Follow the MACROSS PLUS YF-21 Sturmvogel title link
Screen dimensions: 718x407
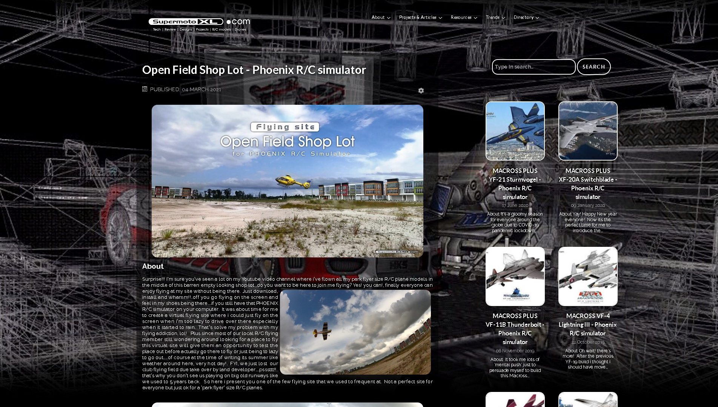pos(515,184)
